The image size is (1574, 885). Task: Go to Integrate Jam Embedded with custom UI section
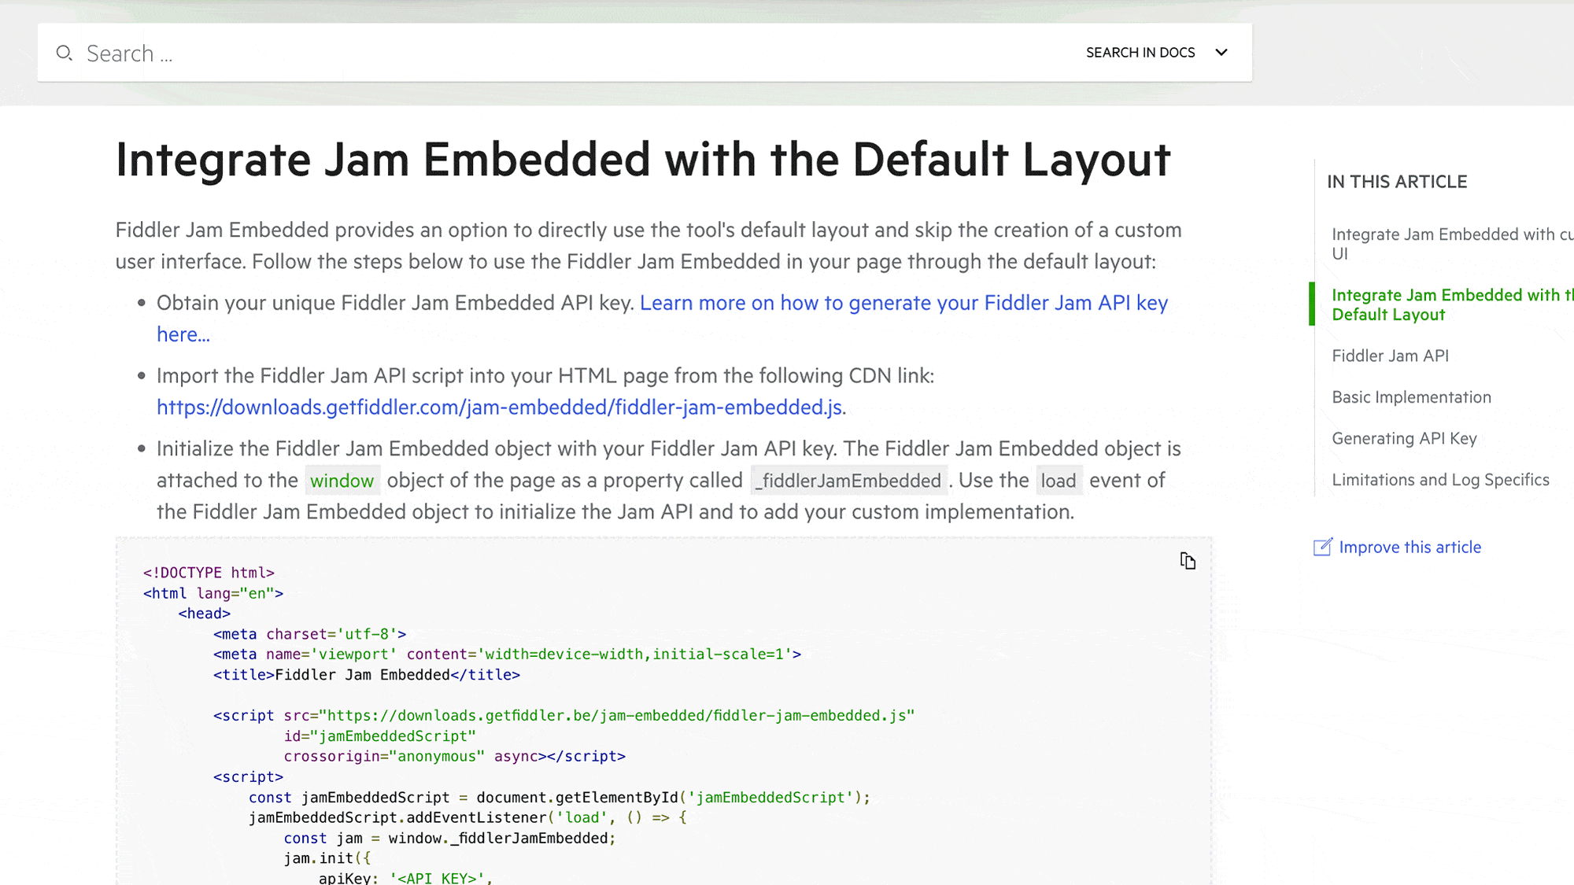tap(1451, 244)
